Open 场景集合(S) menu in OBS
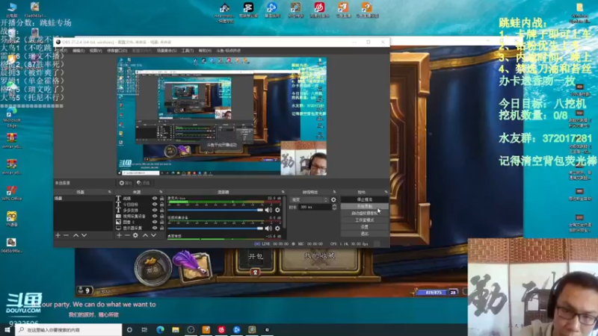The height and width of the screenshot is (336, 598). pos(167,51)
